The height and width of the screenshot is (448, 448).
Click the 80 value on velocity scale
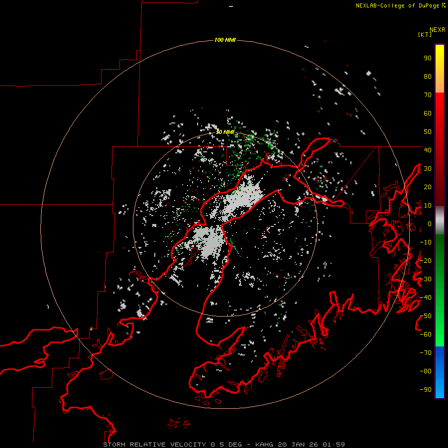pyautogui.click(x=428, y=76)
